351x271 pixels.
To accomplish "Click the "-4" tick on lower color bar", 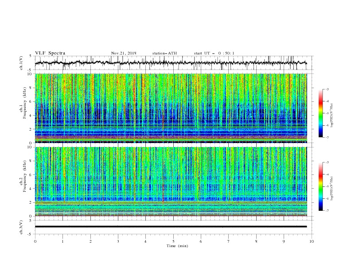I will tap(327, 174).
